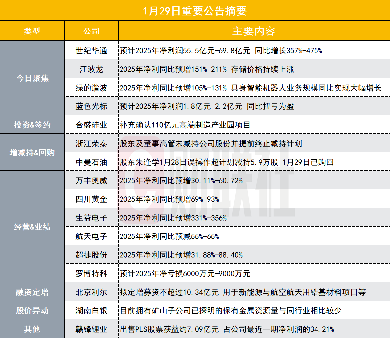390x338 pixels.
Task: Select the 主要内容 column header
Action: point(254,31)
